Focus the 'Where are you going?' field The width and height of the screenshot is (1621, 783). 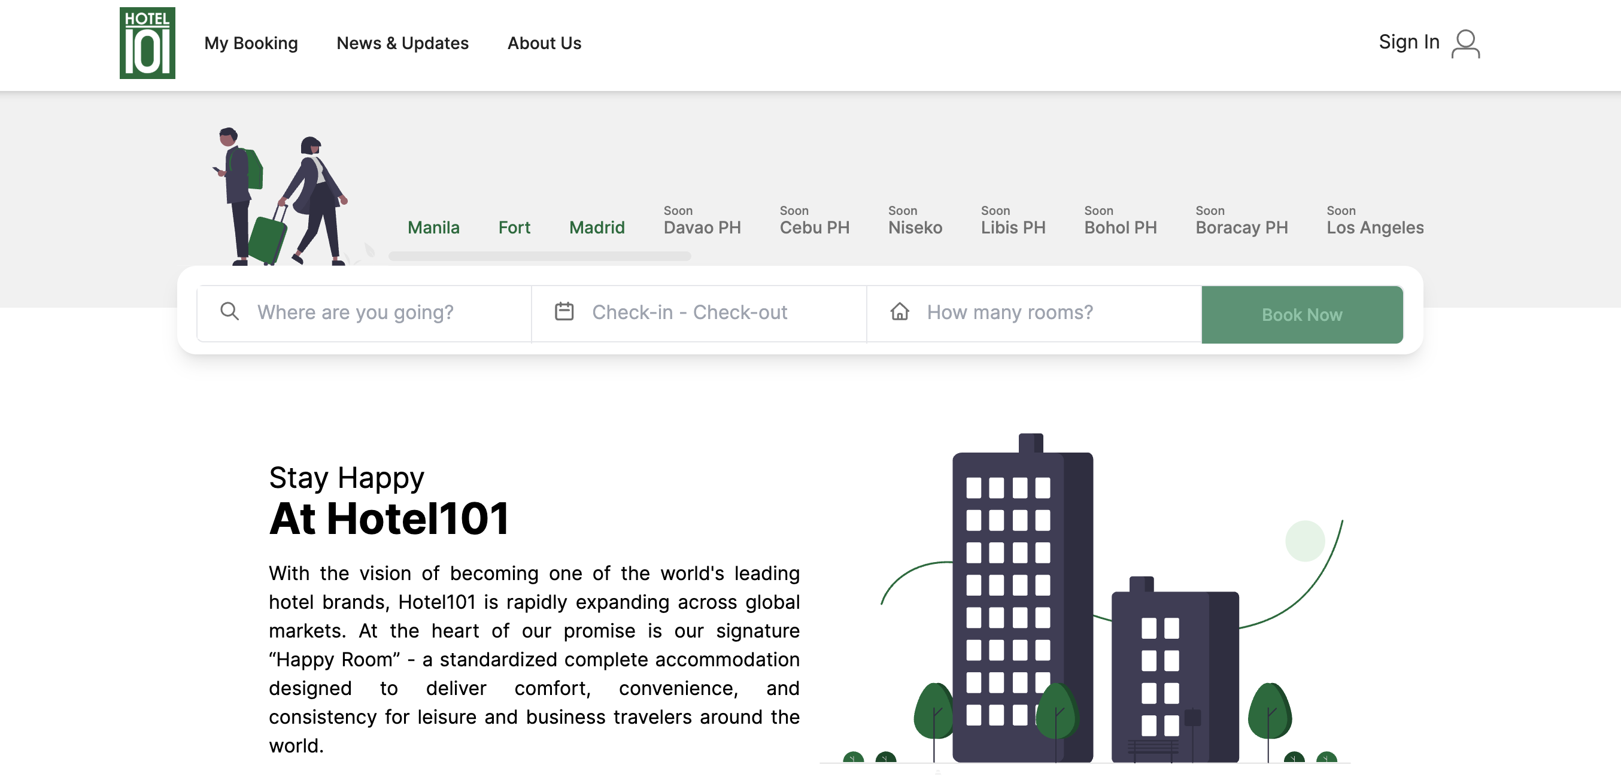click(365, 313)
